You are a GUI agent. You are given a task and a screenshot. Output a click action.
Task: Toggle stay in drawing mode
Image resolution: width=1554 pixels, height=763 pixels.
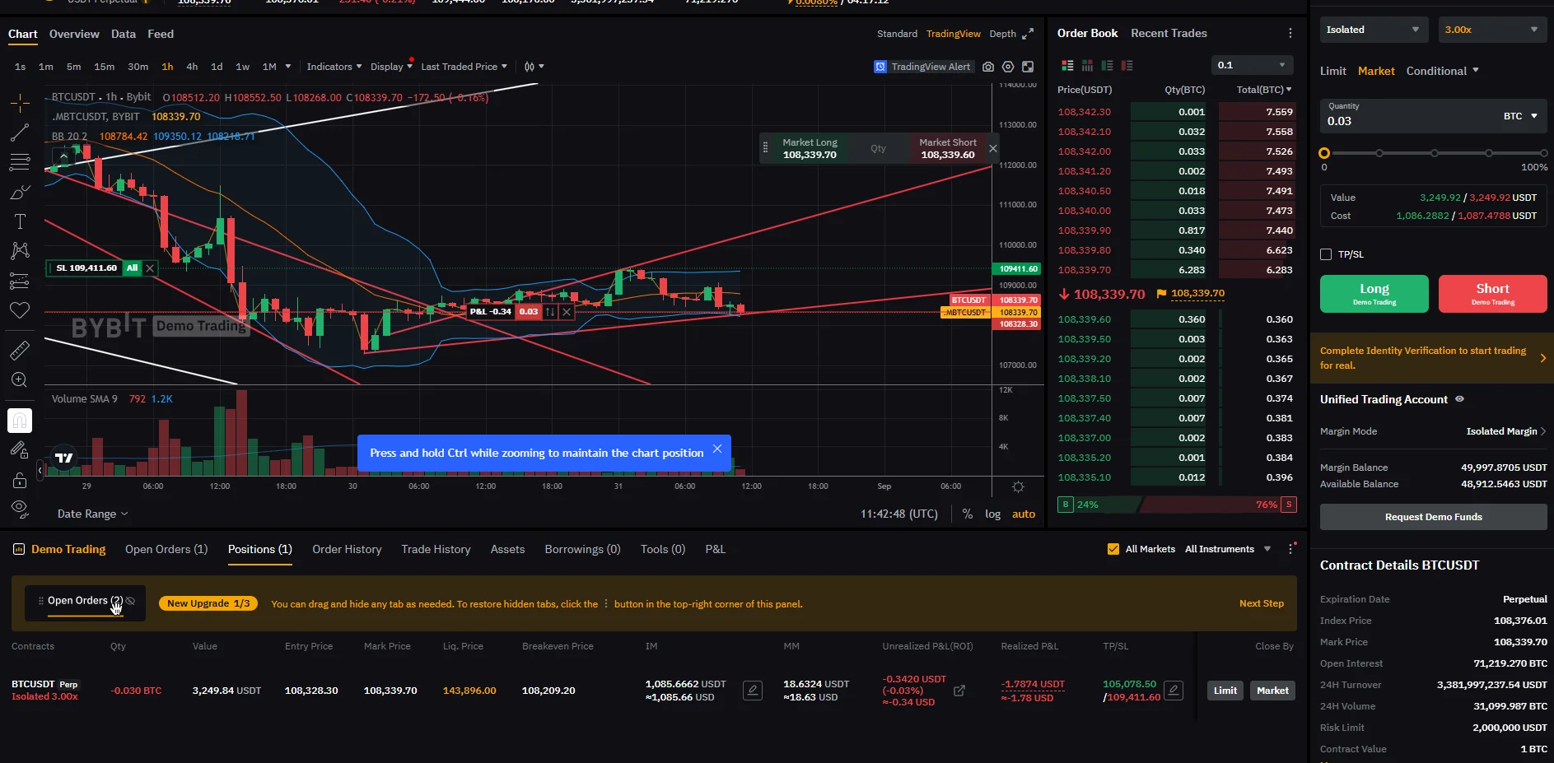(x=20, y=449)
